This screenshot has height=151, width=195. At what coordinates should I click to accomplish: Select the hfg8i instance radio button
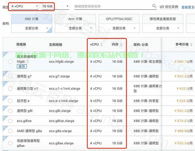click(10, 62)
